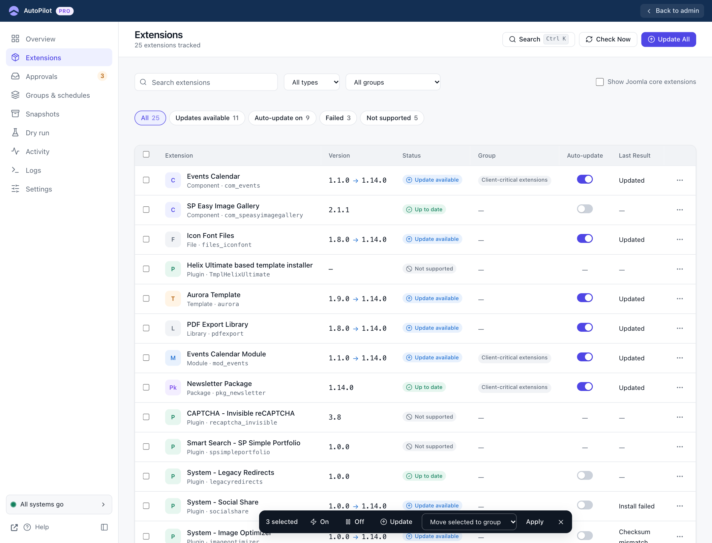The image size is (712, 543).
Task: Open Help in the sidebar footer
Action: click(x=36, y=527)
